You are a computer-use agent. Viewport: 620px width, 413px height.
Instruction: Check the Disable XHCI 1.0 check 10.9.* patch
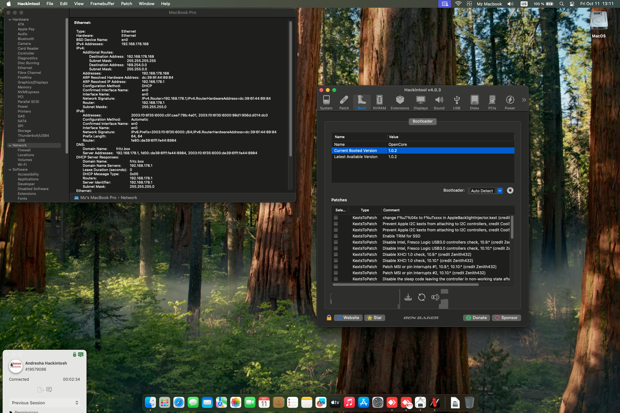pyautogui.click(x=336, y=254)
